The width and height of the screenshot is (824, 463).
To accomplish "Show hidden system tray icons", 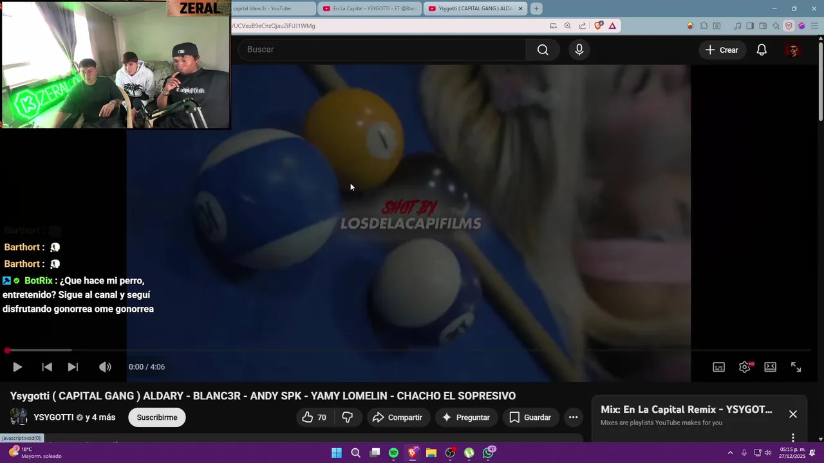I will click(x=730, y=453).
